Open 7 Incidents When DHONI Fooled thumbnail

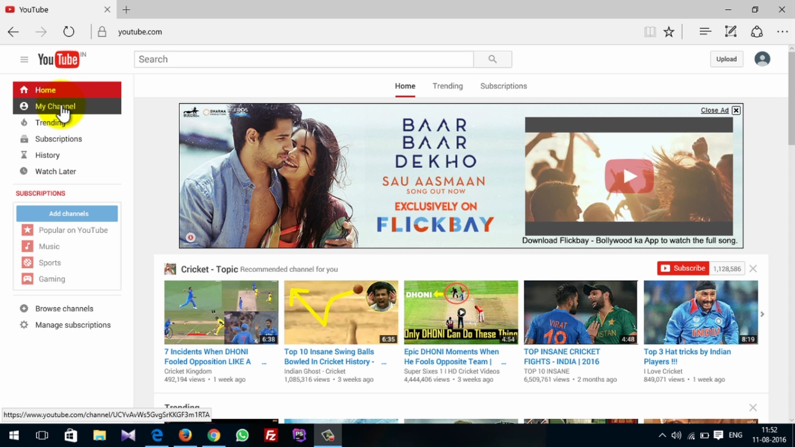point(221,313)
